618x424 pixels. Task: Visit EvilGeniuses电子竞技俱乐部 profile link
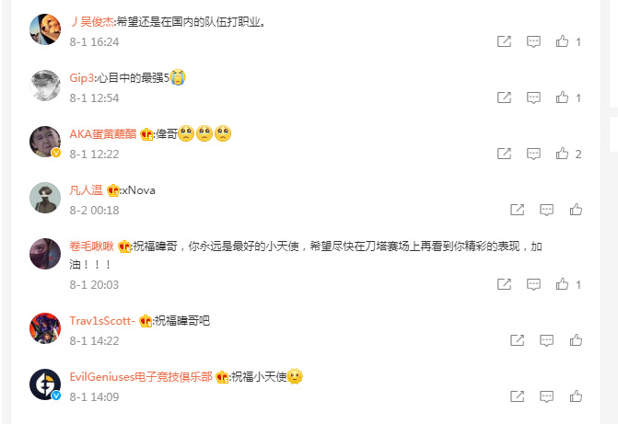141,377
